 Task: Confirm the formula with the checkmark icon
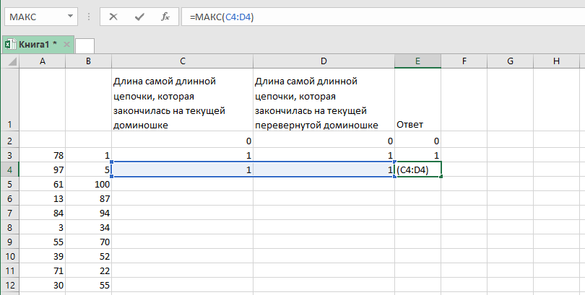pos(139,17)
